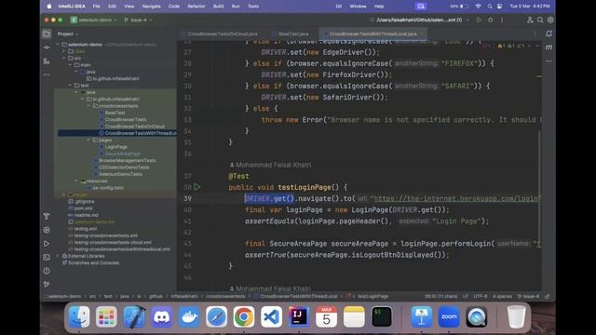596x335 pixels.
Task: Open the Commit tool window icon
Action: click(47, 47)
